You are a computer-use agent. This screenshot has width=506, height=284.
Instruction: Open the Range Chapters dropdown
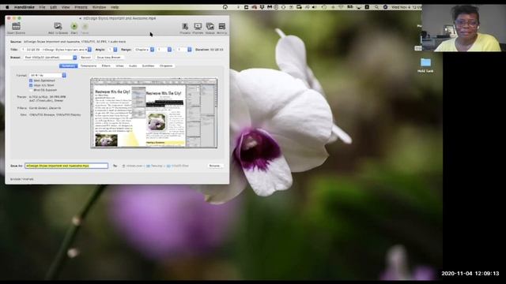(x=144, y=50)
